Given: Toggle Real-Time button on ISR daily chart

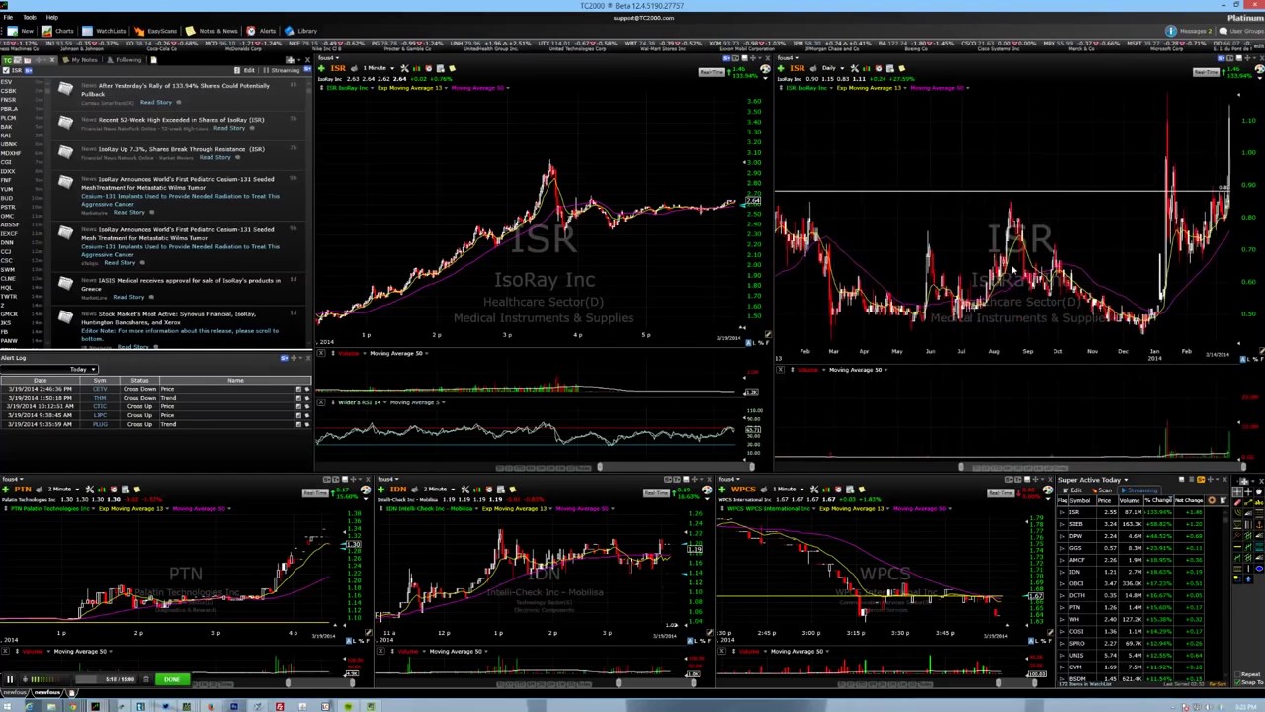Looking at the screenshot, I should click(1205, 71).
